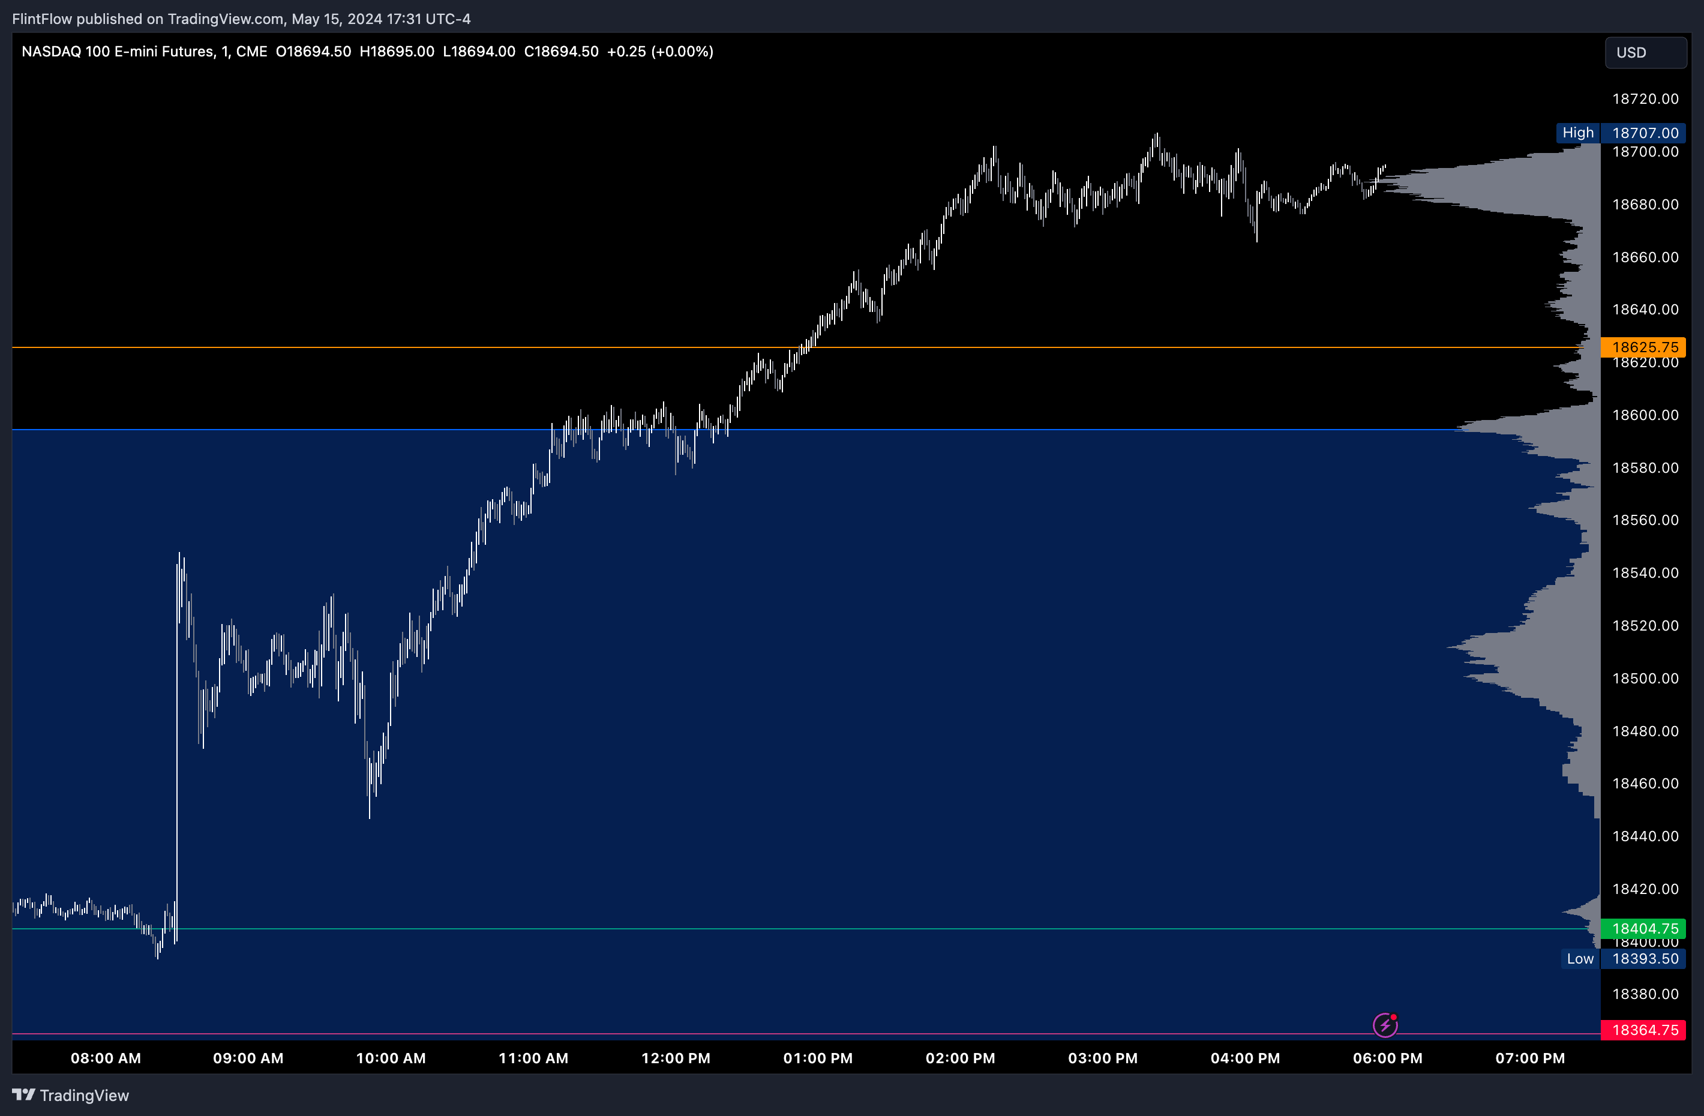The width and height of the screenshot is (1704, 1116).
Task: Click the 06:00 PM time axis label
Action: coord(1388,1058)
